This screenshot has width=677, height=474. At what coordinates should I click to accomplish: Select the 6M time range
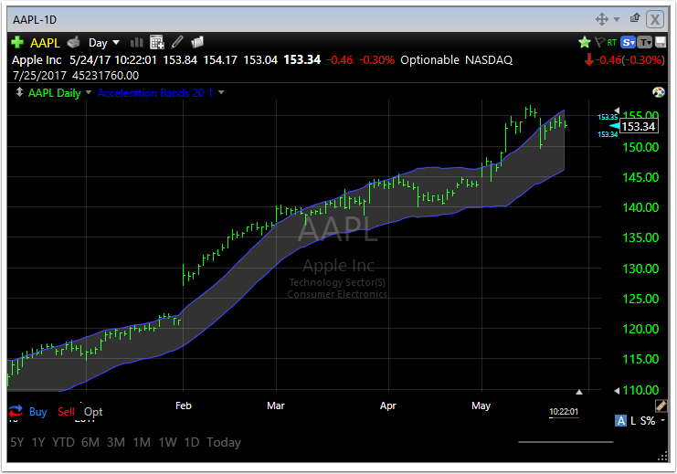tap(90, 442)
